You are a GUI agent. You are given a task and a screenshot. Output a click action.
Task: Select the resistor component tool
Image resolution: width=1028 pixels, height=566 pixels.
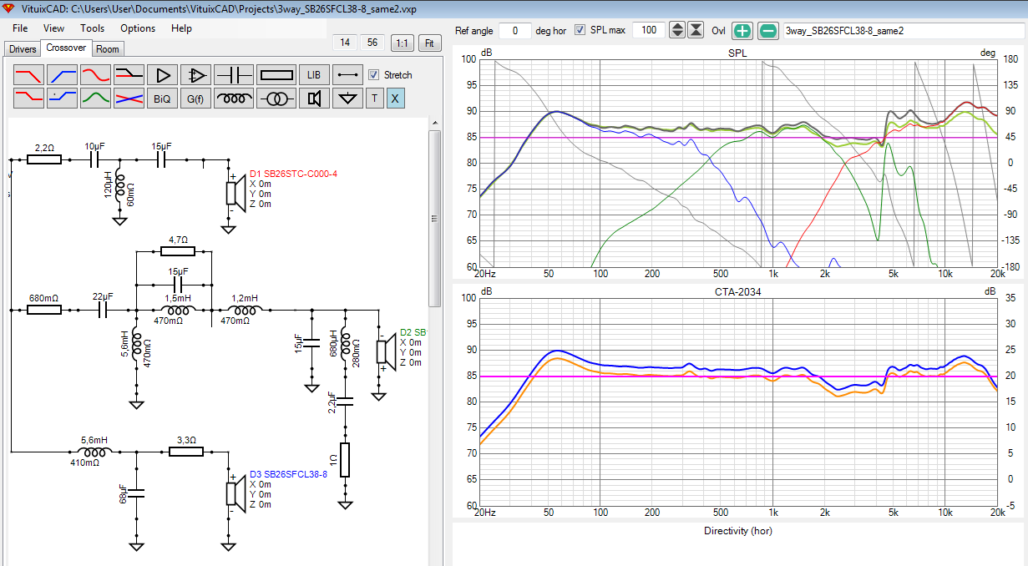(x=276, y=74)
